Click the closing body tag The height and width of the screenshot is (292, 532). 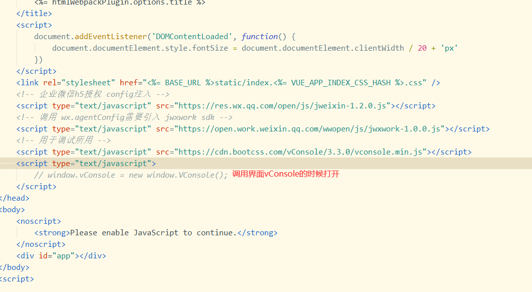click(15, 267)
